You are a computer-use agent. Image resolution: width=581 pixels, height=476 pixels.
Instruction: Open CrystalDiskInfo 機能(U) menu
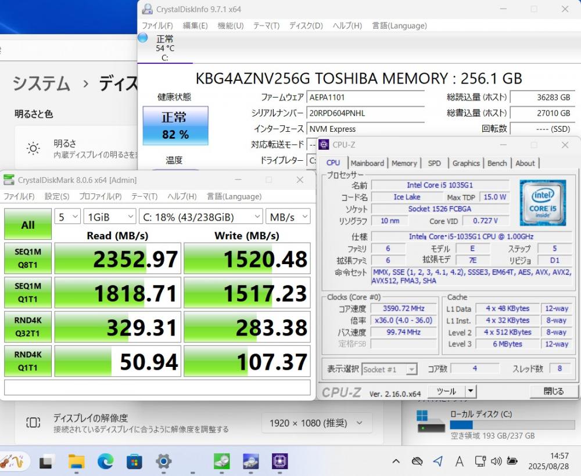pyautogui.click(x=231, y=26)
